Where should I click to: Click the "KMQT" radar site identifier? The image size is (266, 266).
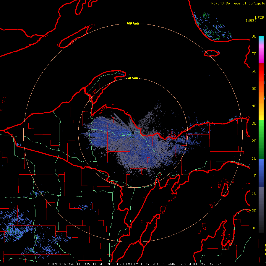pyautogui.click(x=173, y=264)
